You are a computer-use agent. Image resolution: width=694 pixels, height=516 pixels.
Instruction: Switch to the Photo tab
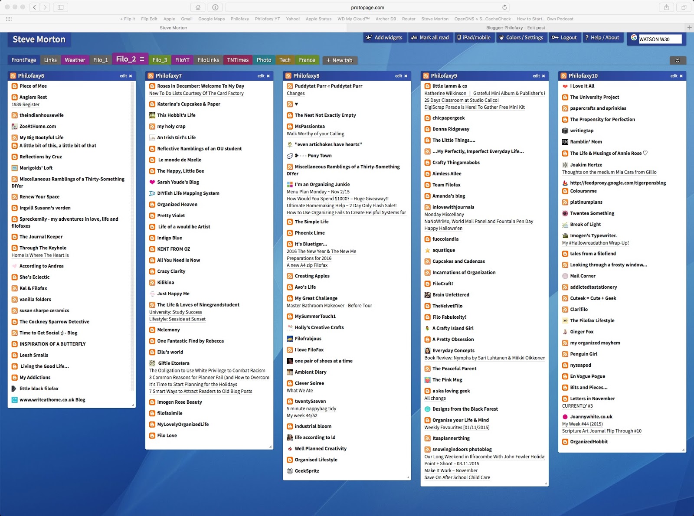[x=264, y=60]
